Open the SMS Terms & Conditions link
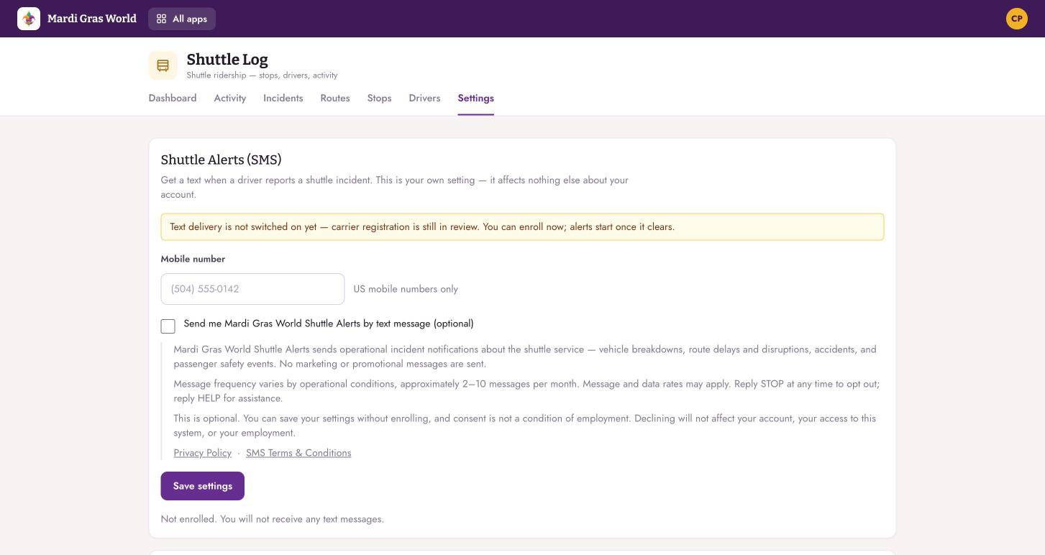 (x=298, y=453)
